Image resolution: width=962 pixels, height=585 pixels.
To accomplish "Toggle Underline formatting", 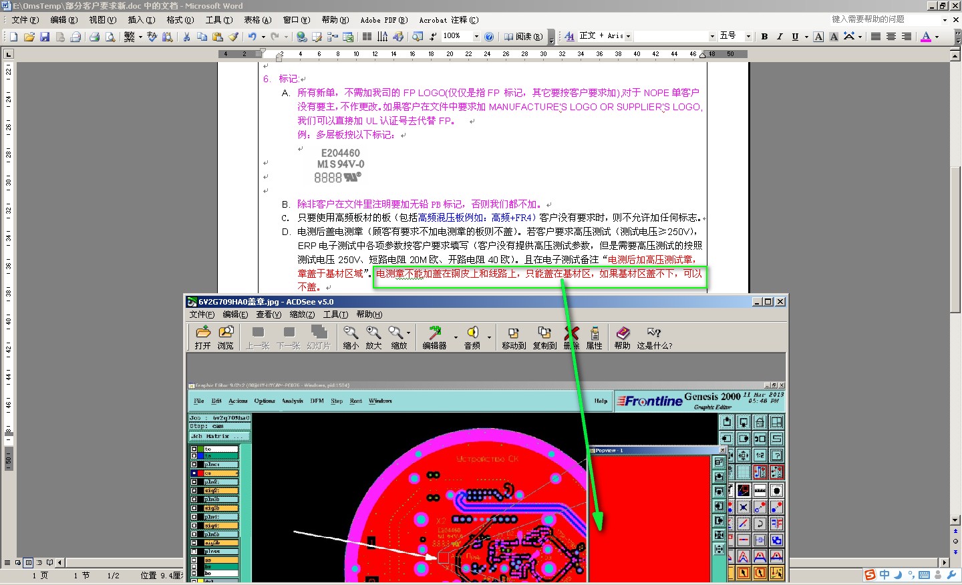I will (795, 37).
